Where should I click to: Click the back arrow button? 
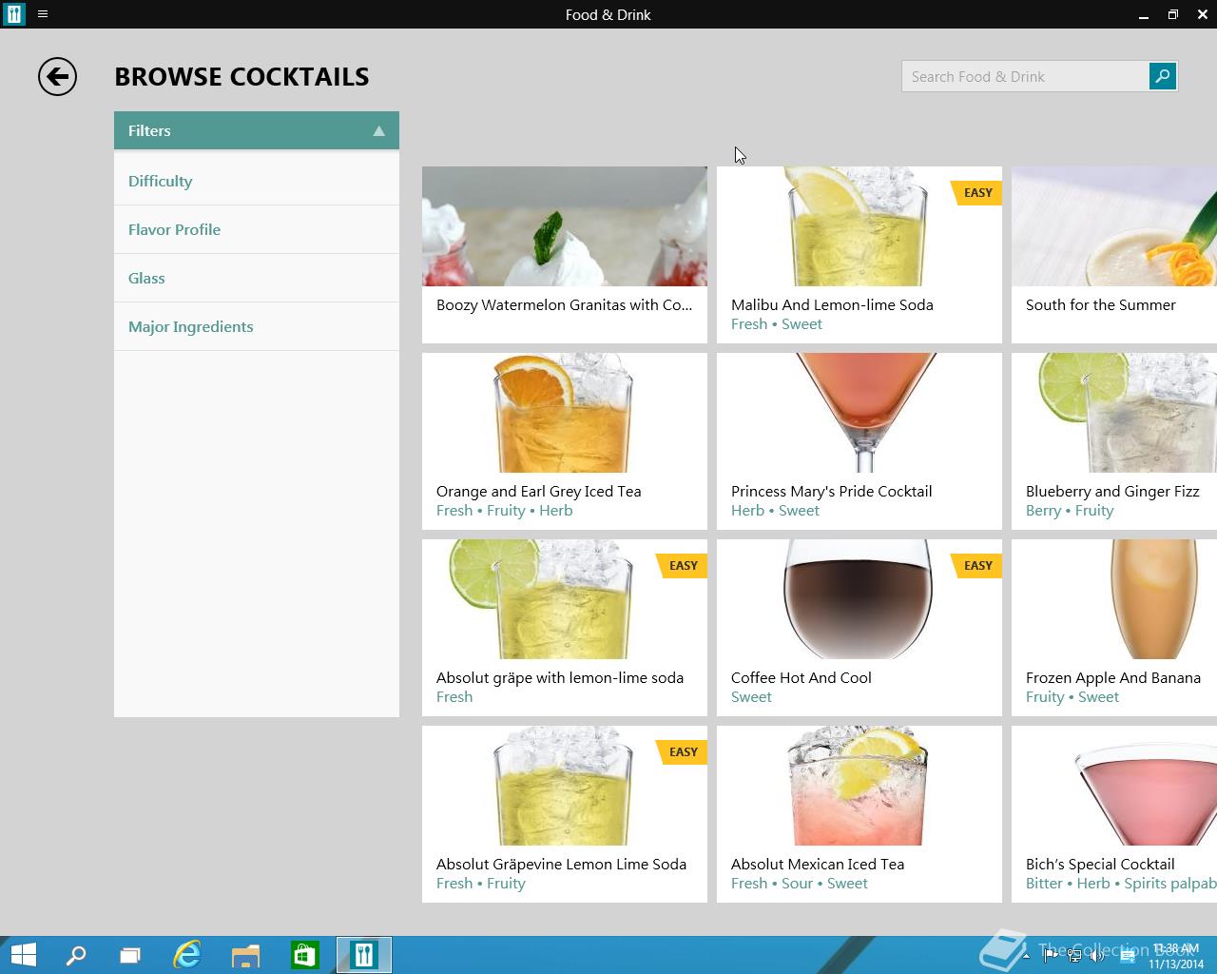57,77
